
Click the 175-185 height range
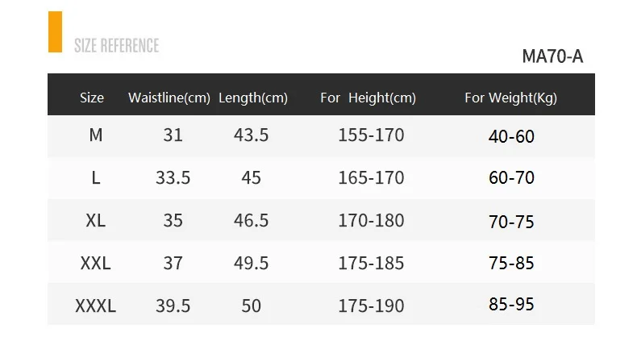pyautogui.click(x=371, y=263)
